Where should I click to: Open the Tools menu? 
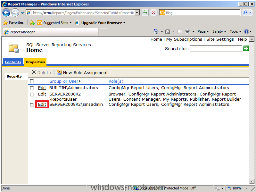point(235,31)
